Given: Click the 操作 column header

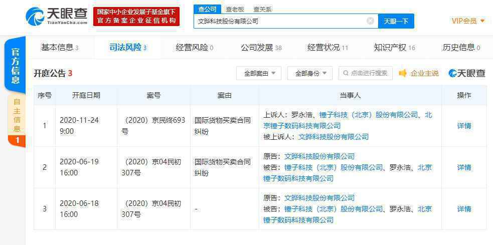Looking at the screenshot, I should point(464,96).
